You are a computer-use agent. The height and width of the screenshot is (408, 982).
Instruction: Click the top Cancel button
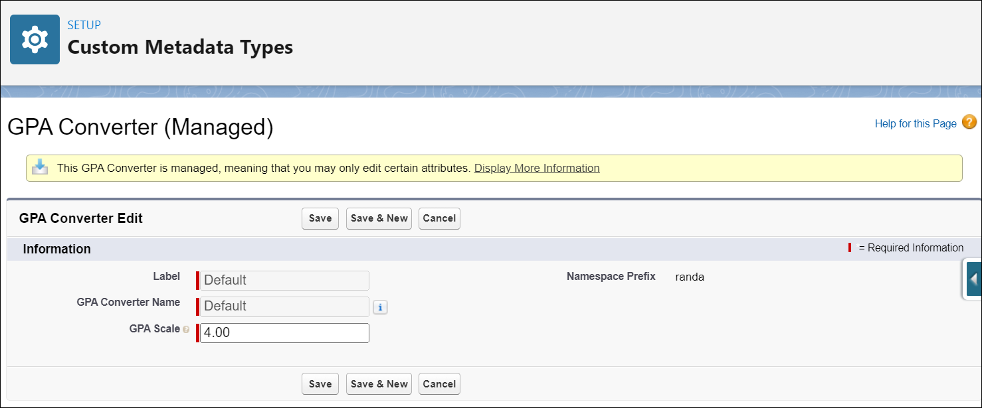(439, 218)
